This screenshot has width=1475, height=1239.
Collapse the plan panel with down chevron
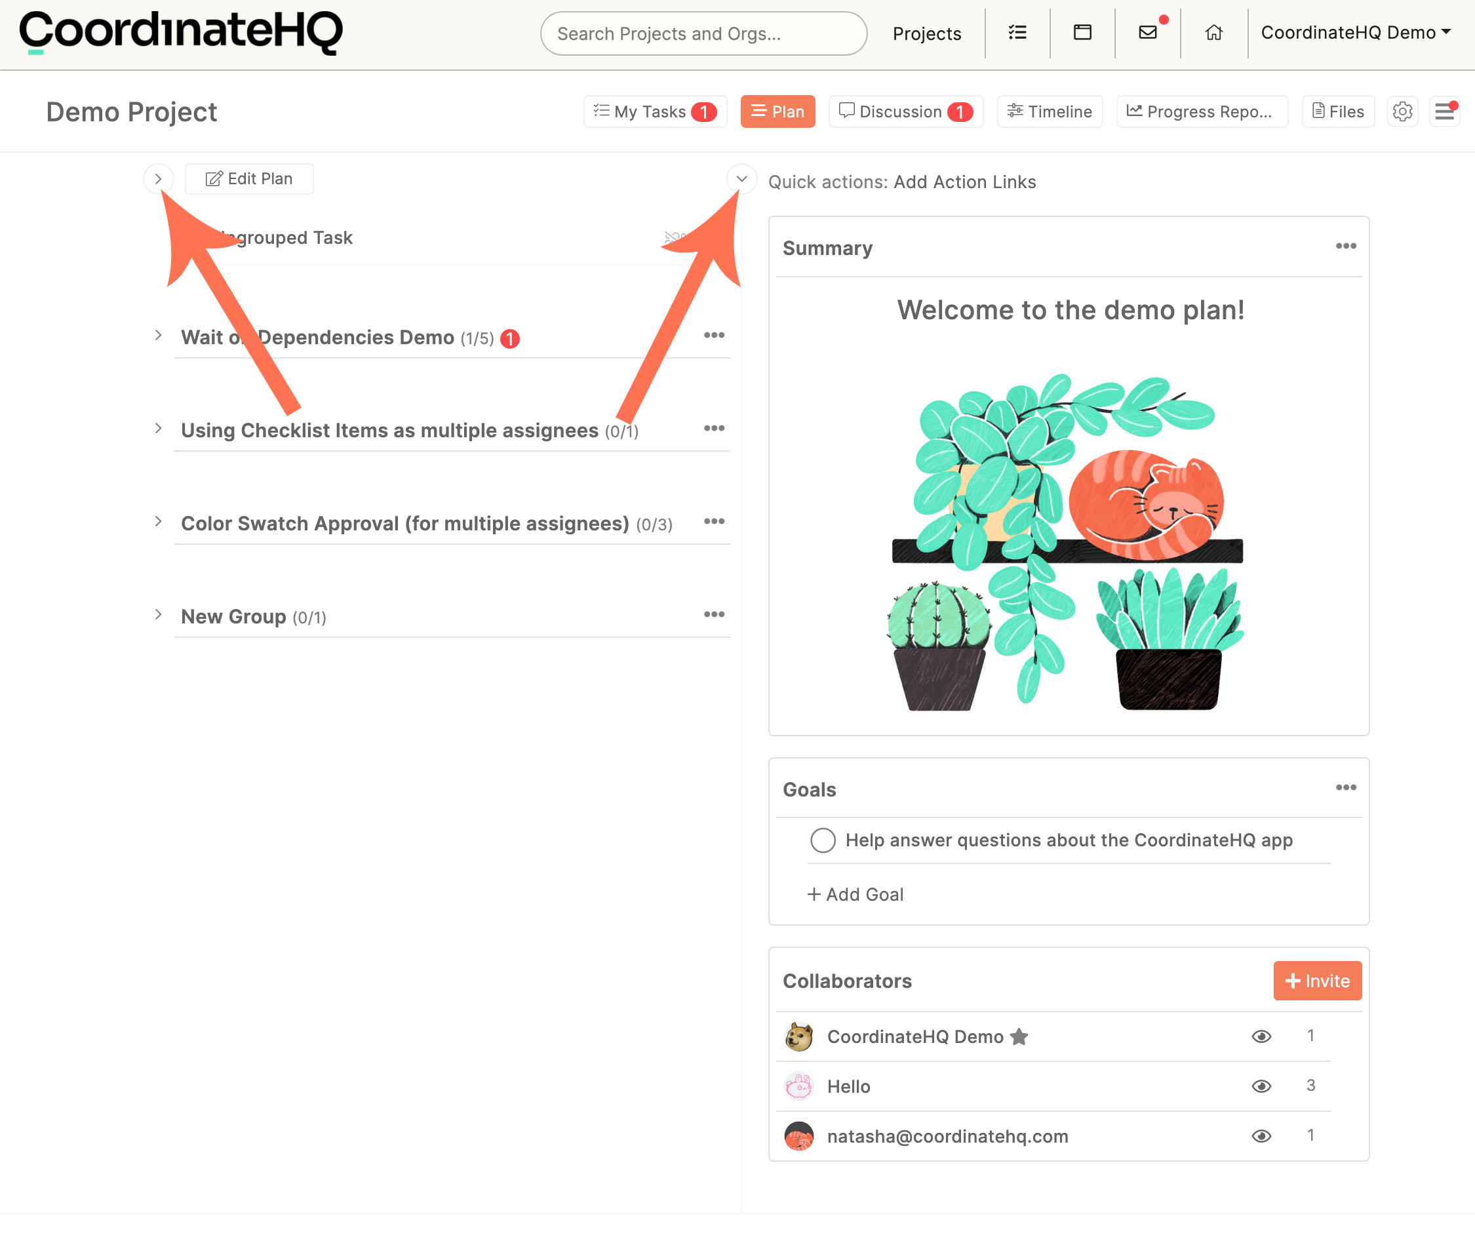[x=741, y=178]
